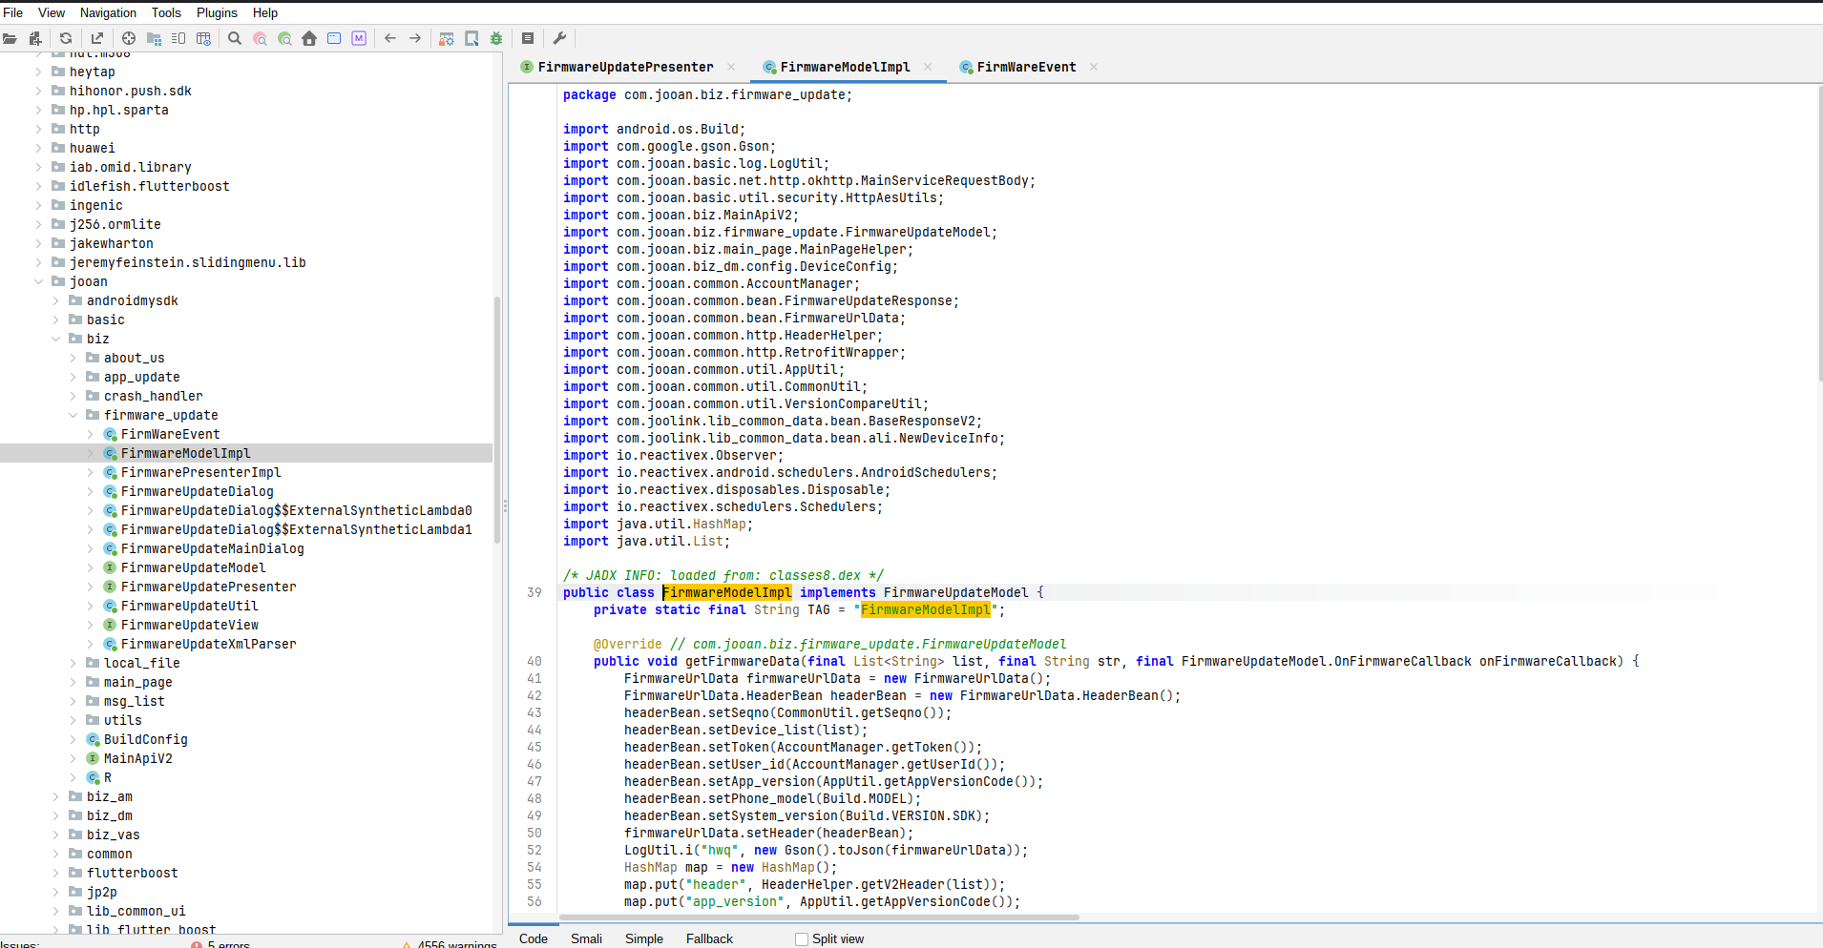This screenshot has width=1823, height=948.
Task: Open the log viewer icon
Action: pyautogui.click(x=528, y=39)
